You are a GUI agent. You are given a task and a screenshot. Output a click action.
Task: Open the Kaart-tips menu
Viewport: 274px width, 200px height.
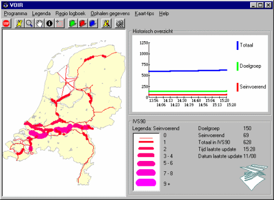pos(145,14)
